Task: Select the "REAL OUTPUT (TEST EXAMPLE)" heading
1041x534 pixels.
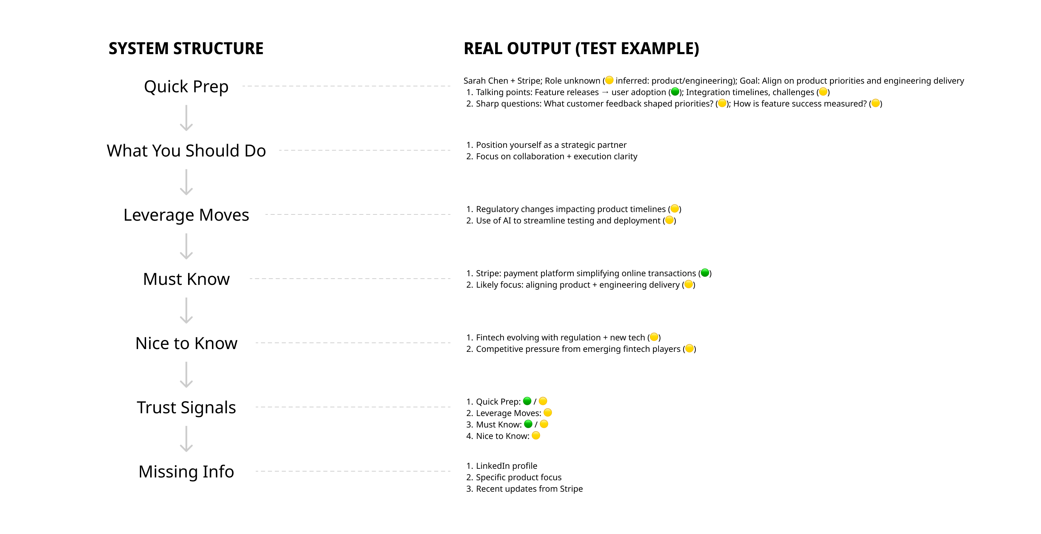Action: 581,49
